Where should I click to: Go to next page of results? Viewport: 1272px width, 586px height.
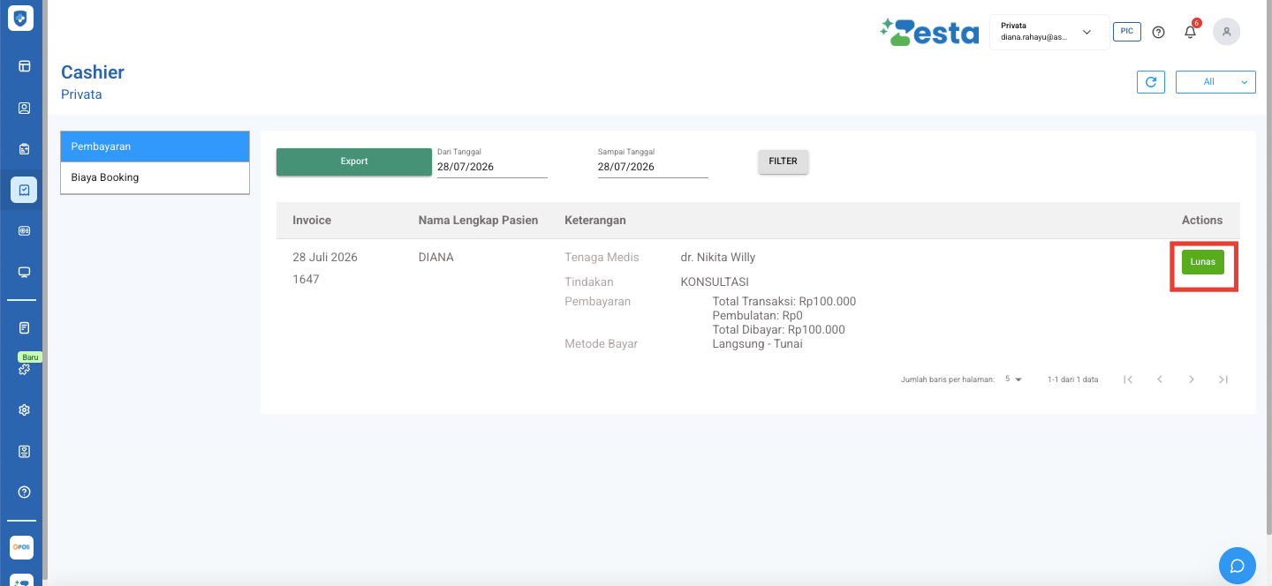(1192, 379)
